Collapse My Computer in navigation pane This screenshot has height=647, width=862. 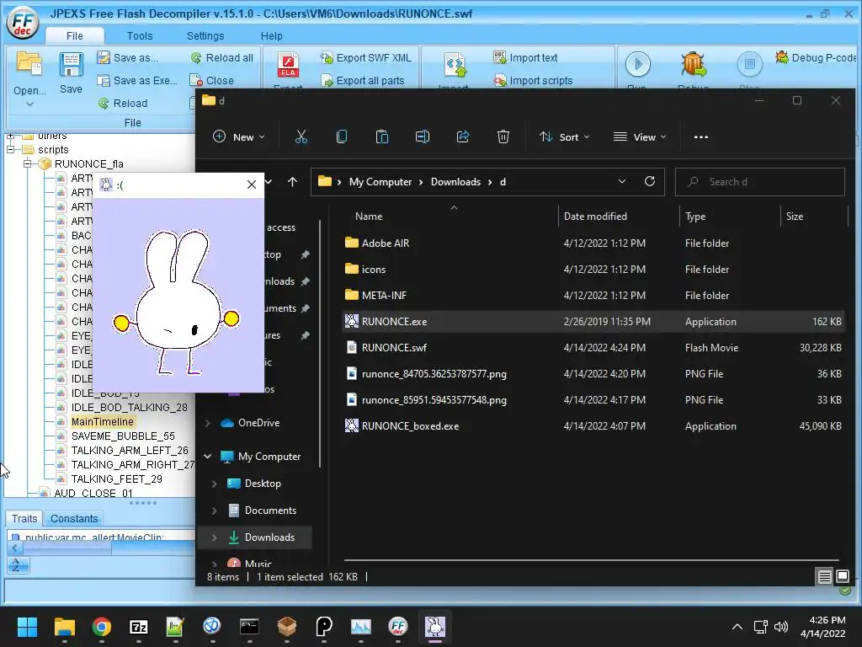tap(208, 456)
